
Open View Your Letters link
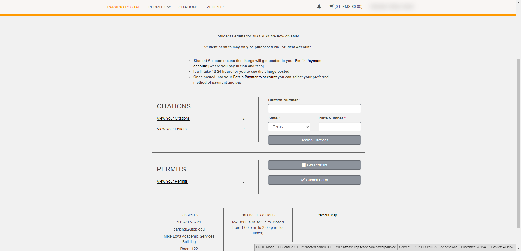click(x=172, y=129)
